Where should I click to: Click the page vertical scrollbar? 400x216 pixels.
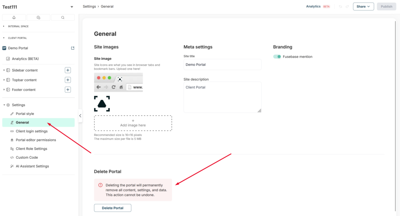[x=395, y=116]
